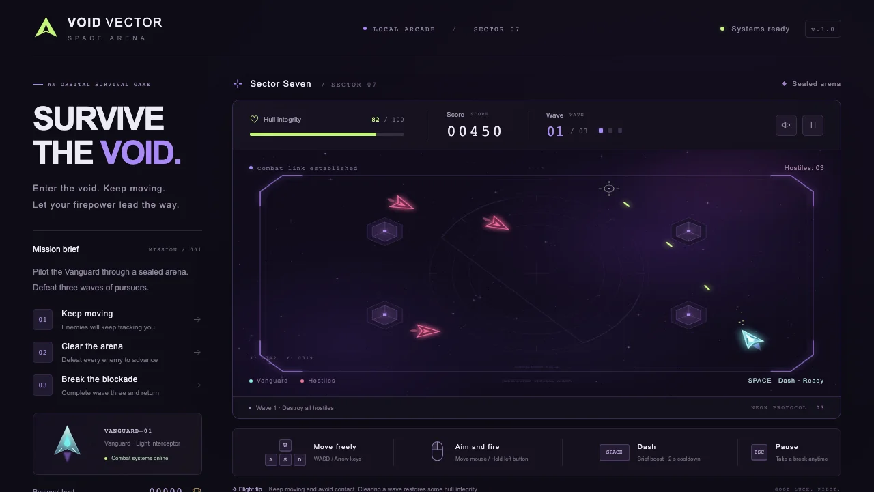Click the crosshair icon before Sector Seven
The height and width of the screenshot is (492, 874).
pyautogui.click(x=238, y=84)
